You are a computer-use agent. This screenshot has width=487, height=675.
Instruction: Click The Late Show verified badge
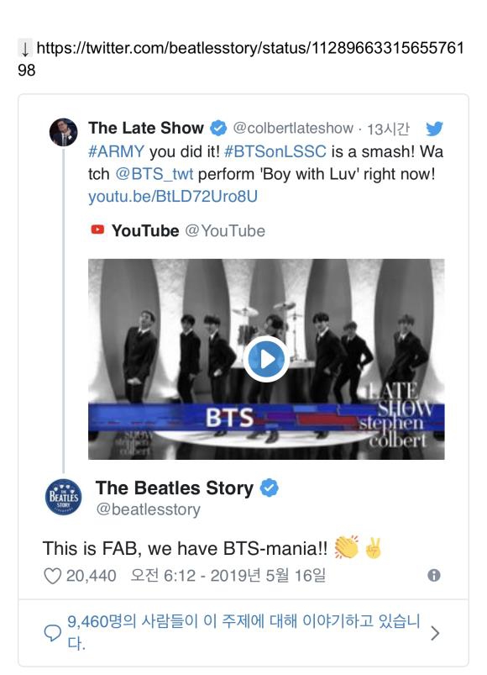218,128
